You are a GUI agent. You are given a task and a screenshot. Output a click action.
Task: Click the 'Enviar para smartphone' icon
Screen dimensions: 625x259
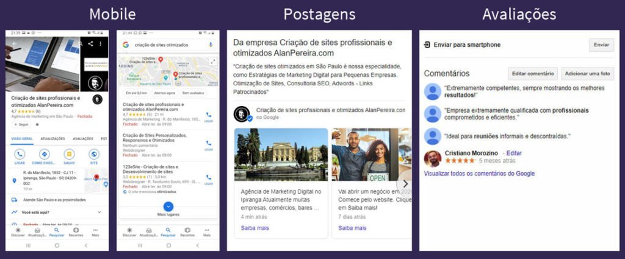click(x=427, y=45)
